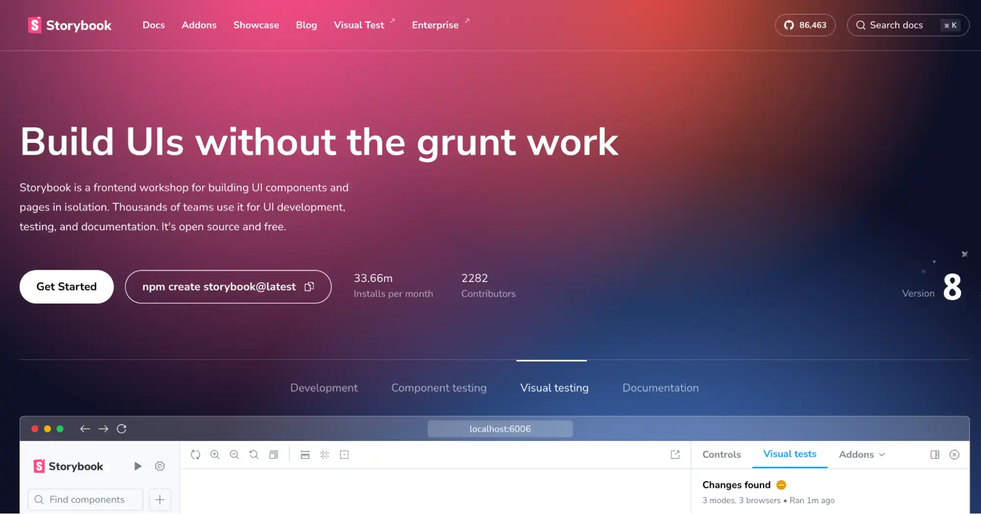Collapse the addons panel
Screen dimensions: 981x514
(x=954, y=455)
